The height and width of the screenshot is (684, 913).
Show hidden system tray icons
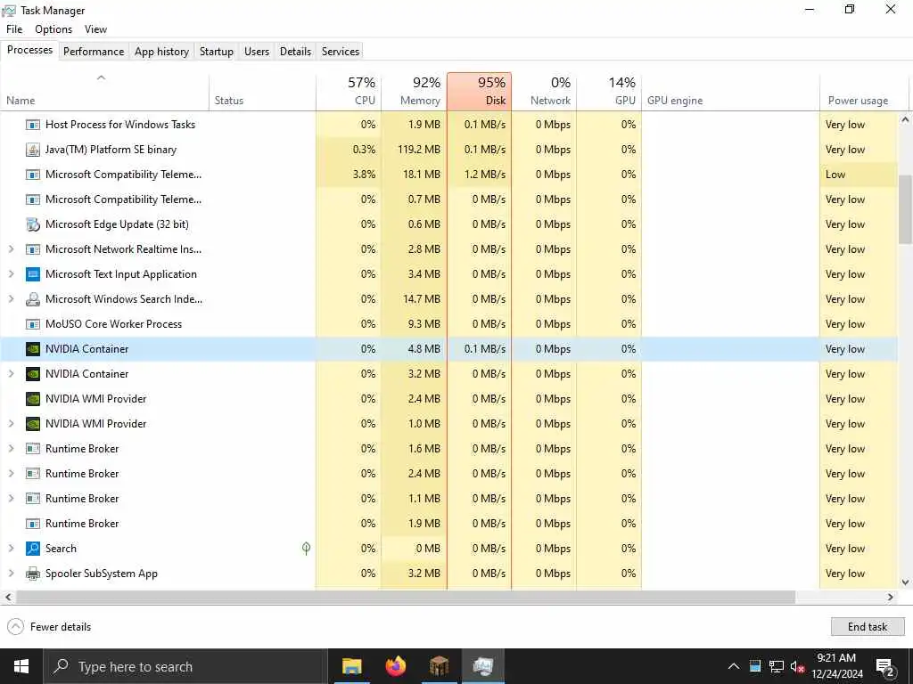(x=734, y=666)
